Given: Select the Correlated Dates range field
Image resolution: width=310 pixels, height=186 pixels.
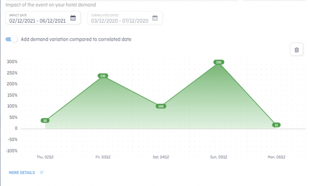Looking at the screenshot, I should tap(125, 18).
